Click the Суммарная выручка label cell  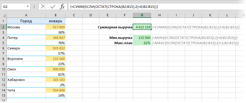tap(115, 27)
